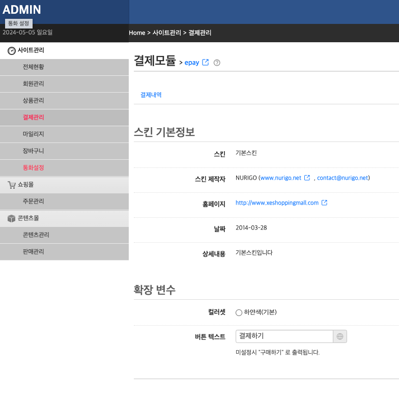Switch to the 결제내역 tab
Viewport: 399px width, 401px height.
pos(151,95)
